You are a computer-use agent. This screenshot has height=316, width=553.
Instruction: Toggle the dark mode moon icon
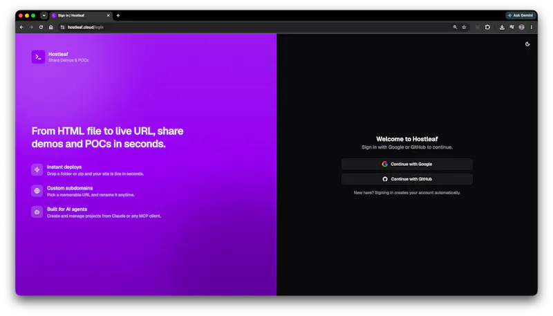click(527, 44)
